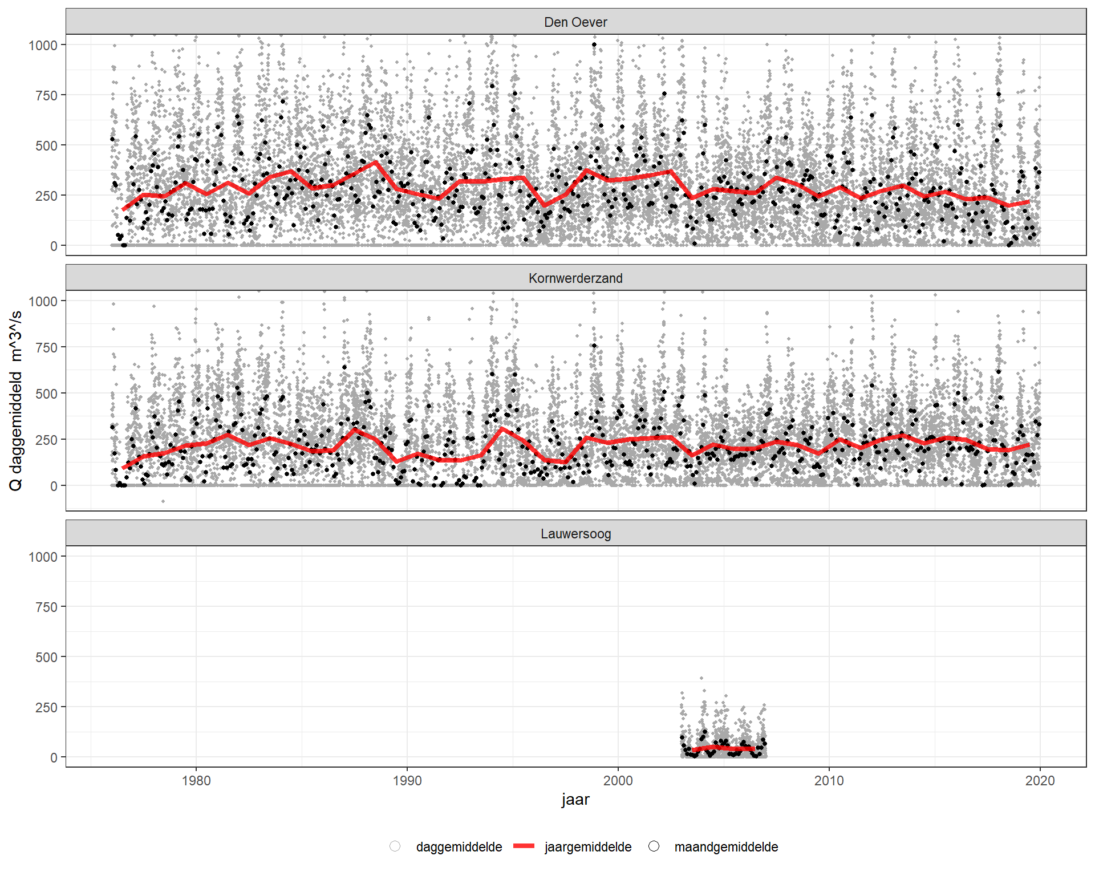Select the jaargemiddelde legend label
The image size is (1095, 876).
click(588, 847)
